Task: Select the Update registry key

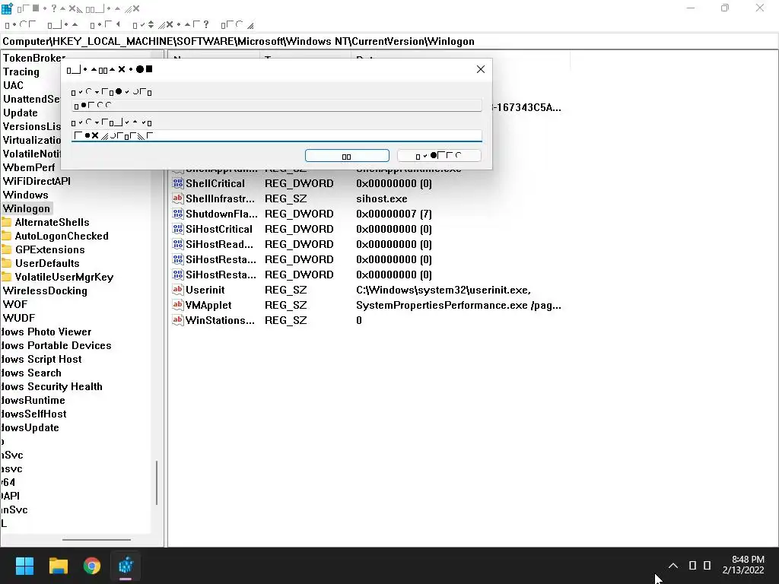Action: click(21, 113)
